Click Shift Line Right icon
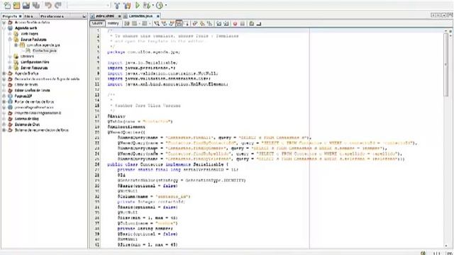 [226, 23]
